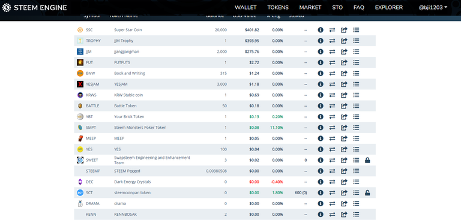This screenshot has width=461, height=223.
Task: Click transfer arrows for FUT token
Action: click(x=332, y=62)
